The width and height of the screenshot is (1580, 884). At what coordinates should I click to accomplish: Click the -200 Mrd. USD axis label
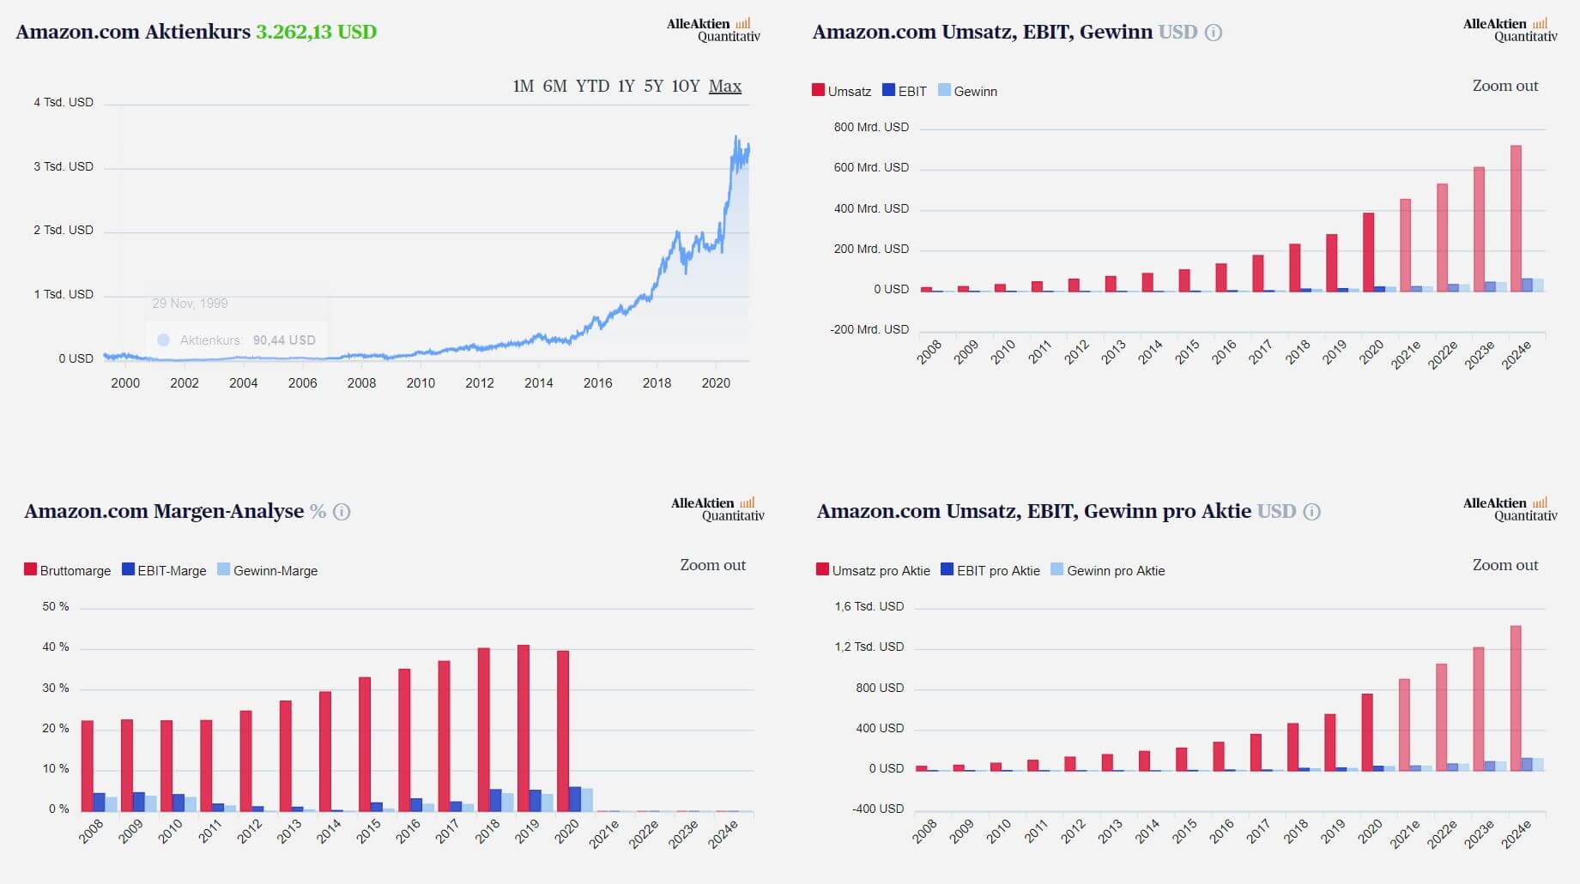coord(869,329)
